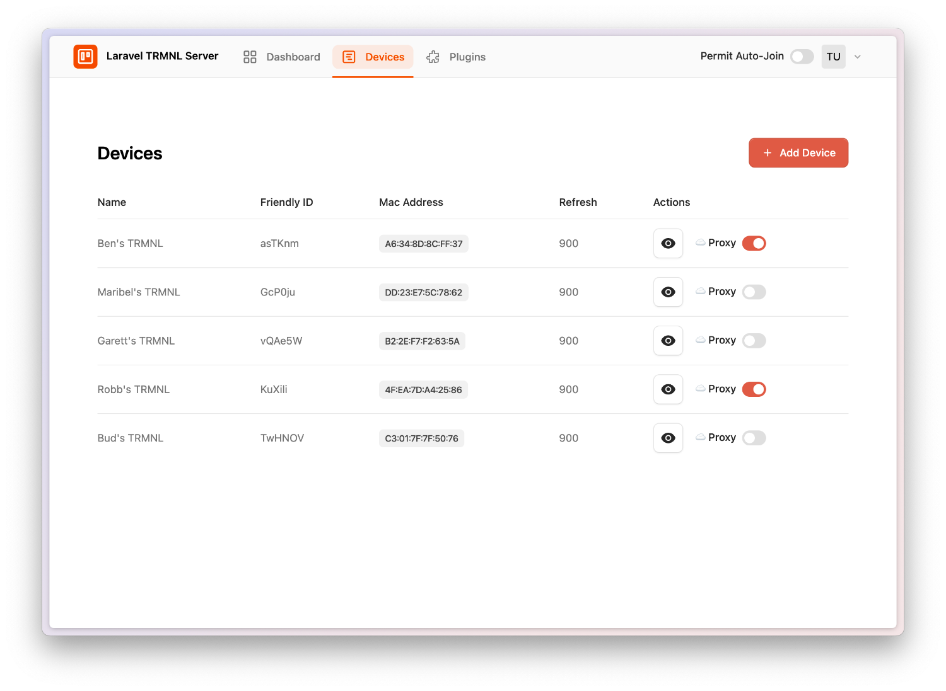
Task: Click the cloud icon beside Maribel's Proxy
Action: [x=700, y=291]
